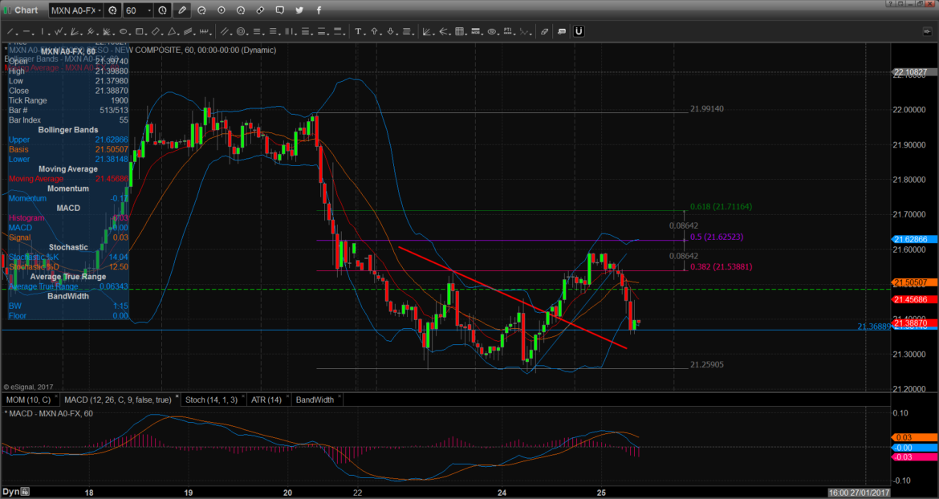The height and width of the screenshot is (499, 939).
Task: Click the 0.382 (21.53881) Fibonacci label
Action: [721, 267]
